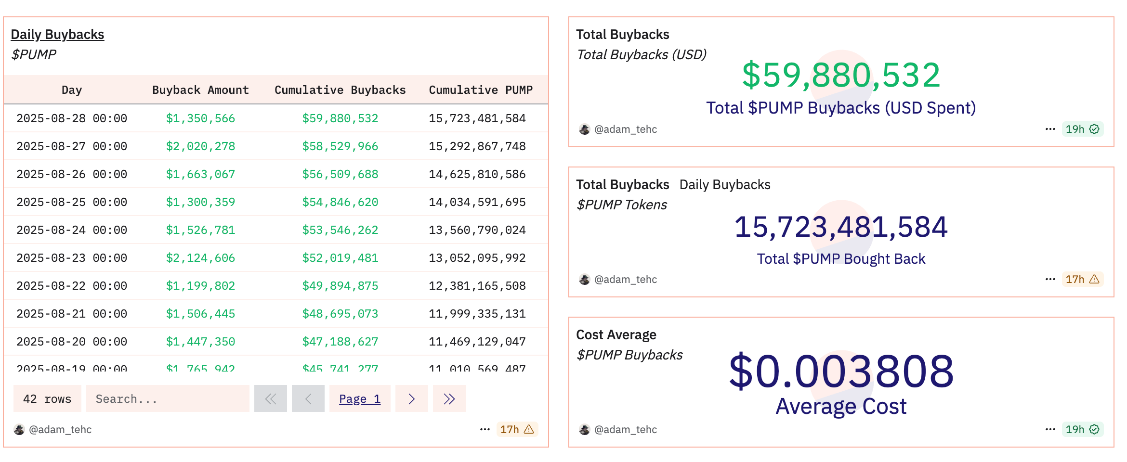Sort table by the Day column header
The image size is (1127, 462).
[x=71, y=90]
